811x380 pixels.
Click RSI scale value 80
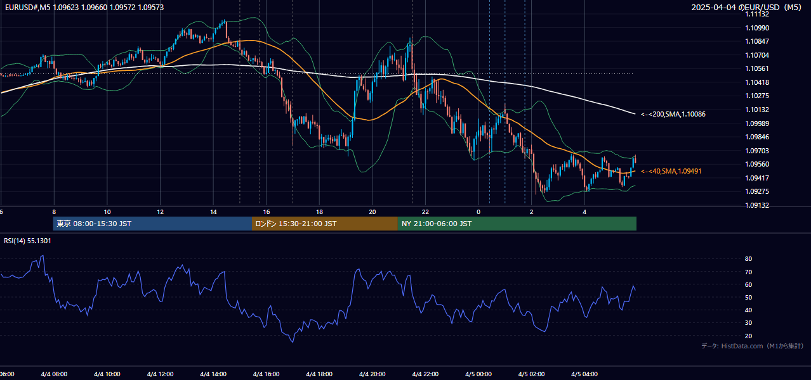pos(749,259)
